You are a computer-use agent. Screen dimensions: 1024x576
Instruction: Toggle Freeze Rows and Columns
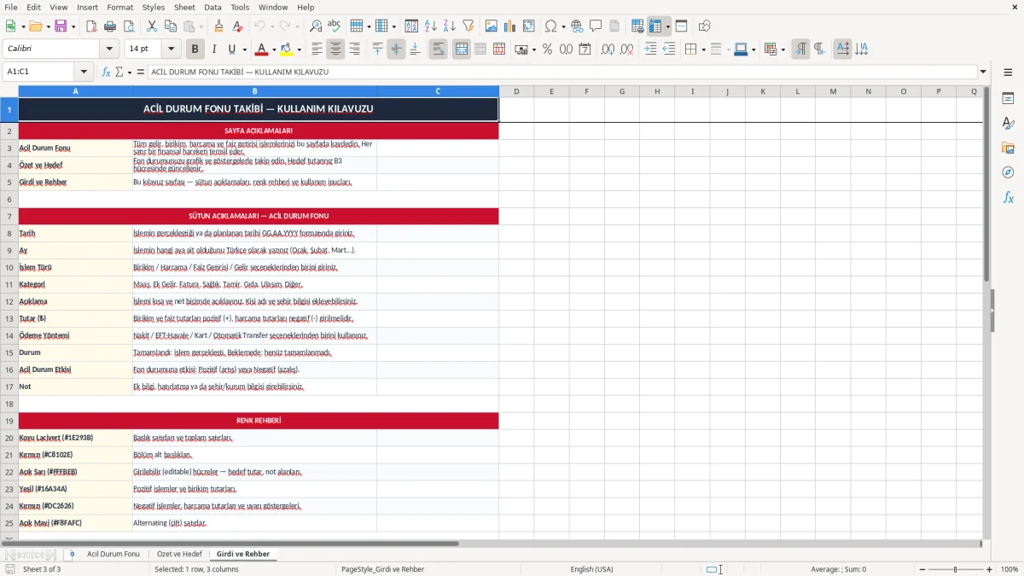(655, 26)
